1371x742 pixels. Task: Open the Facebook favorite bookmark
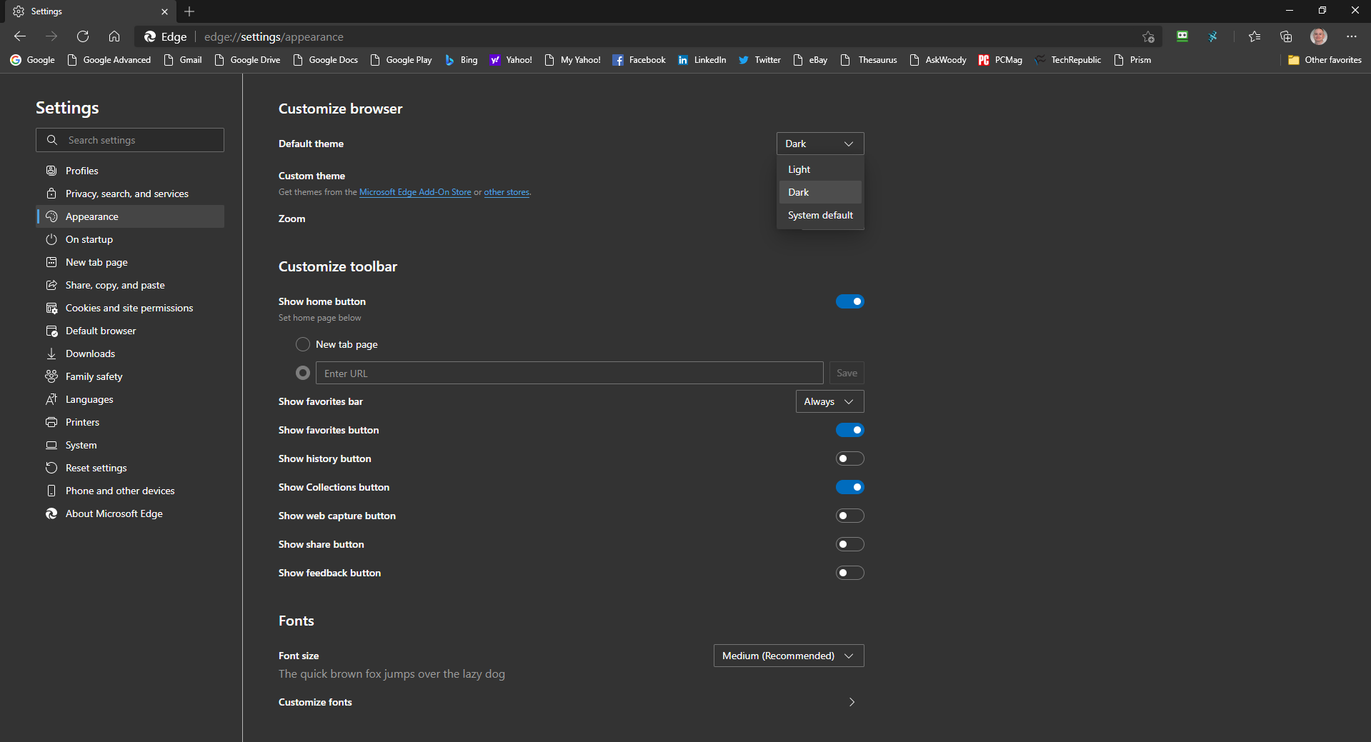(639, 60)
